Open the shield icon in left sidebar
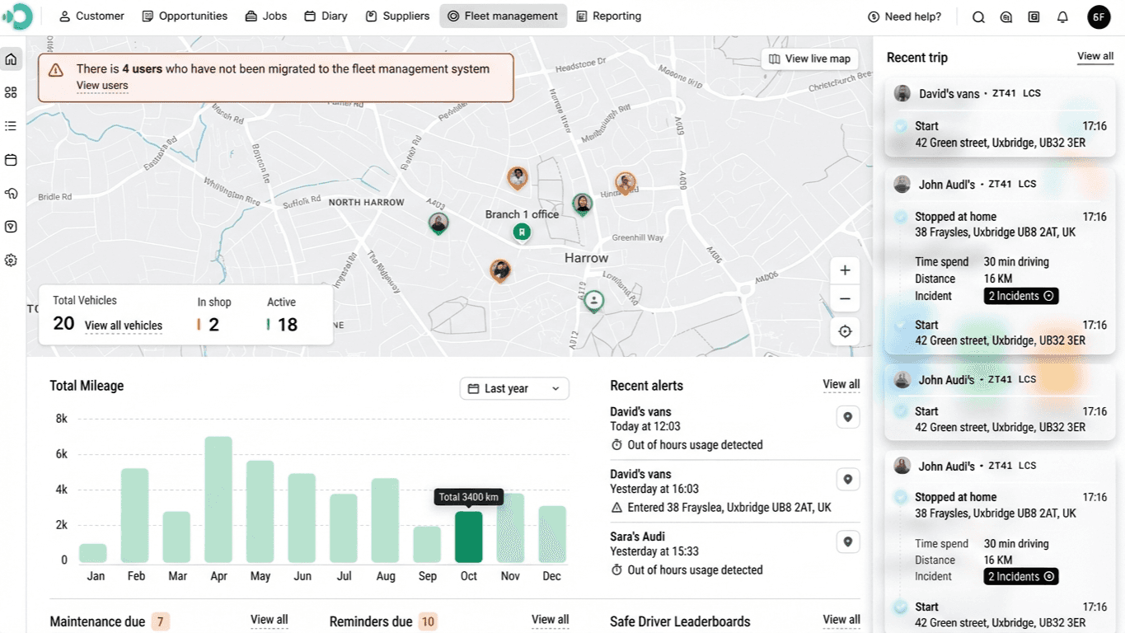 (11, 227)
